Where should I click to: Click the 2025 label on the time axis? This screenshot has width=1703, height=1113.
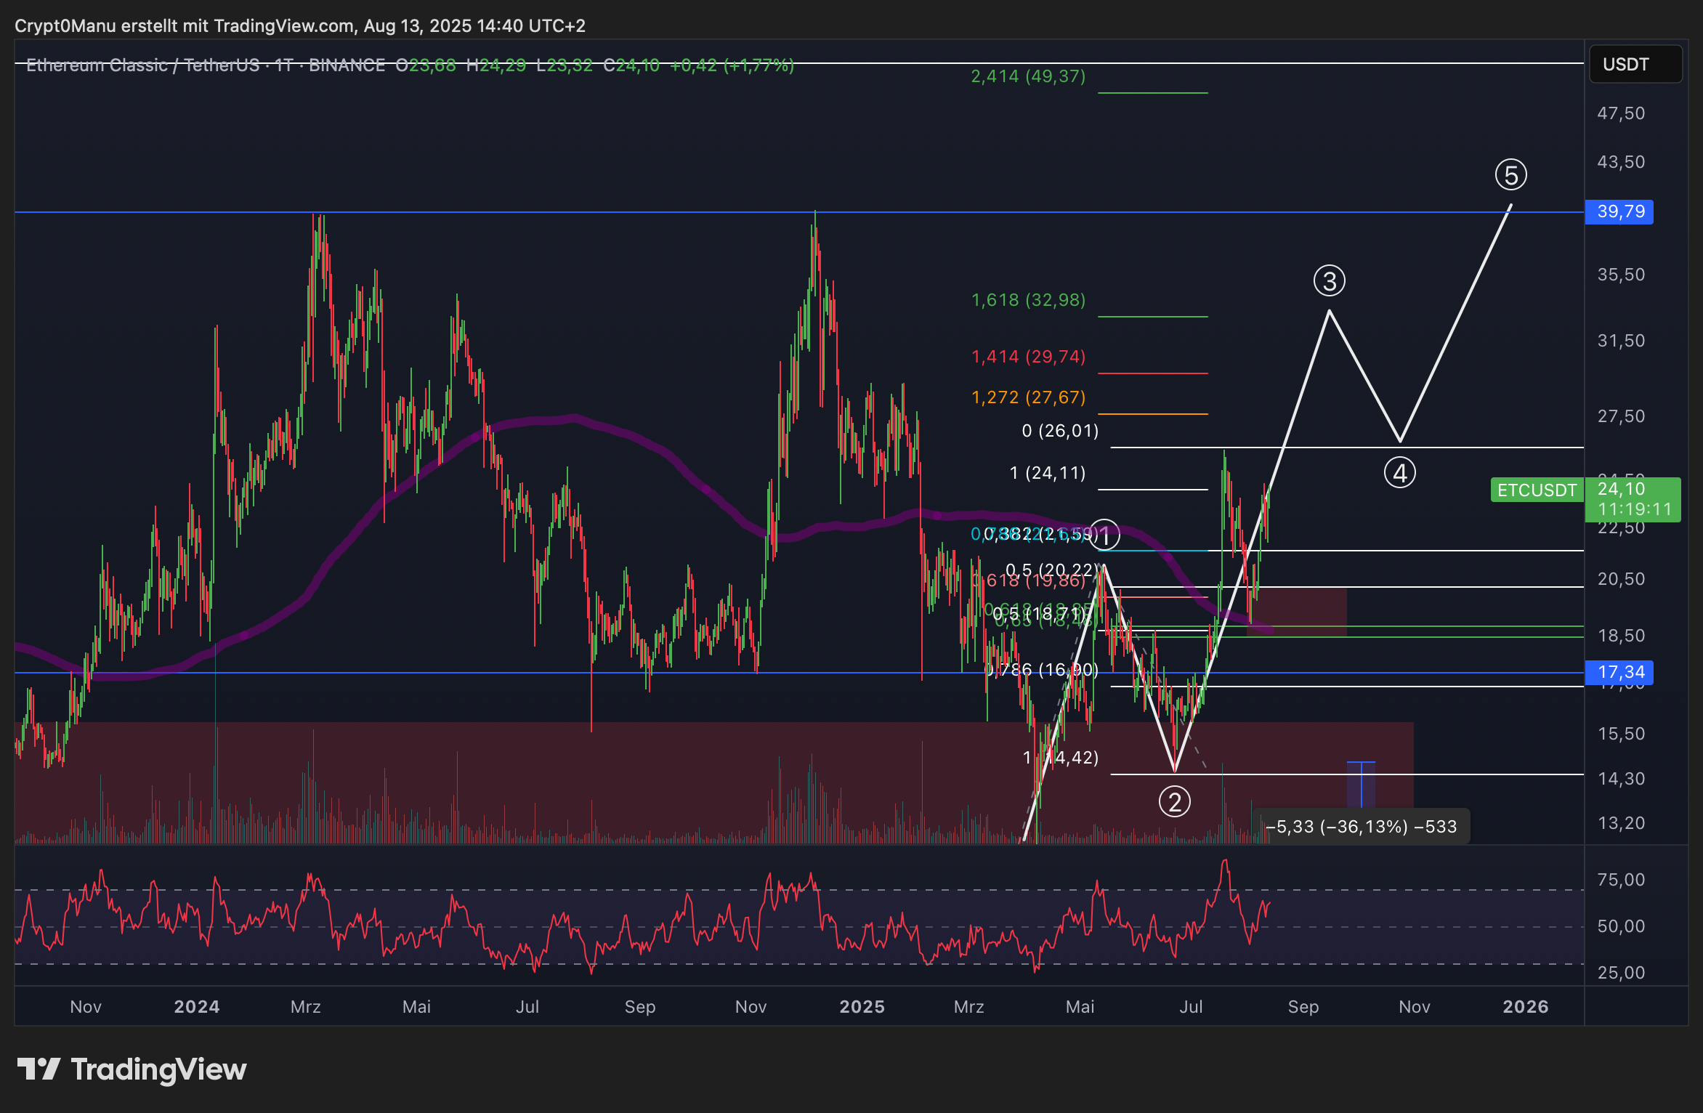click(862, 1006)
